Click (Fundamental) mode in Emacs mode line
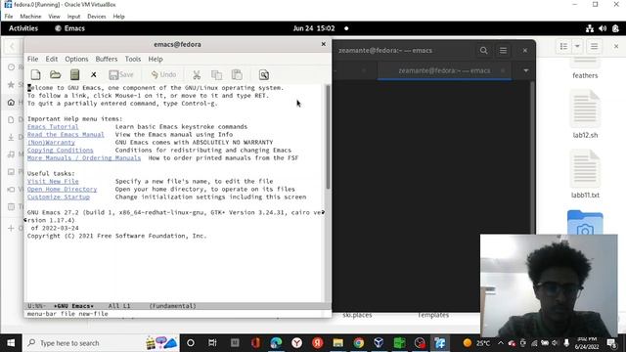The image size is (626, 352). [172, 306]
